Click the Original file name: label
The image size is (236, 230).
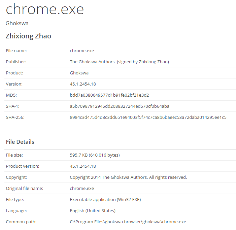25,189
